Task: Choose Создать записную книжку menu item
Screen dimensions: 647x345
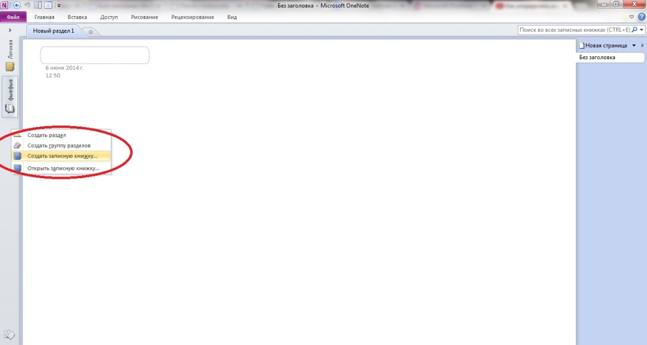Action: 61,156
